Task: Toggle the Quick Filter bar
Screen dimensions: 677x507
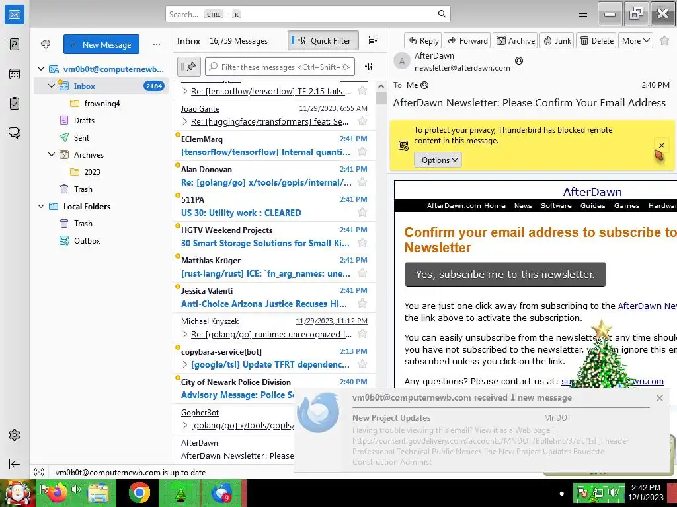Action: pyautogui.click(x=323, y=40)
